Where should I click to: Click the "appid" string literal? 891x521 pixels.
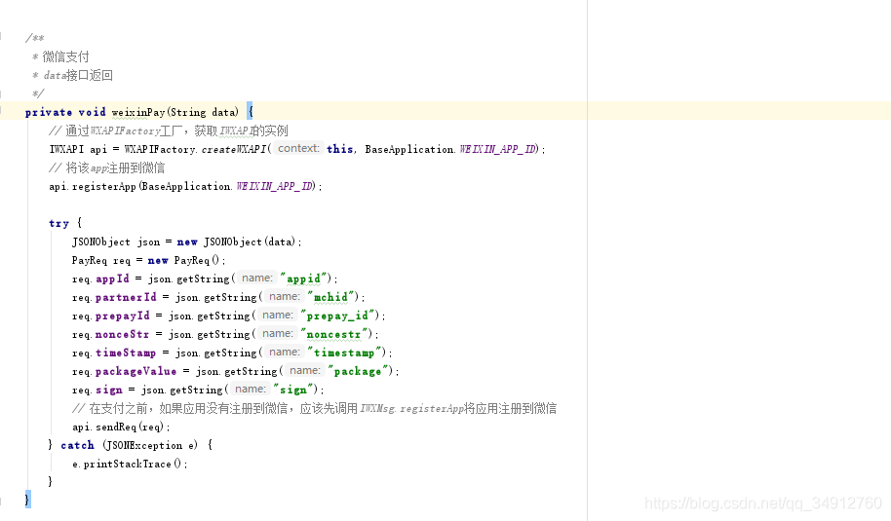[x=303, y=279]
